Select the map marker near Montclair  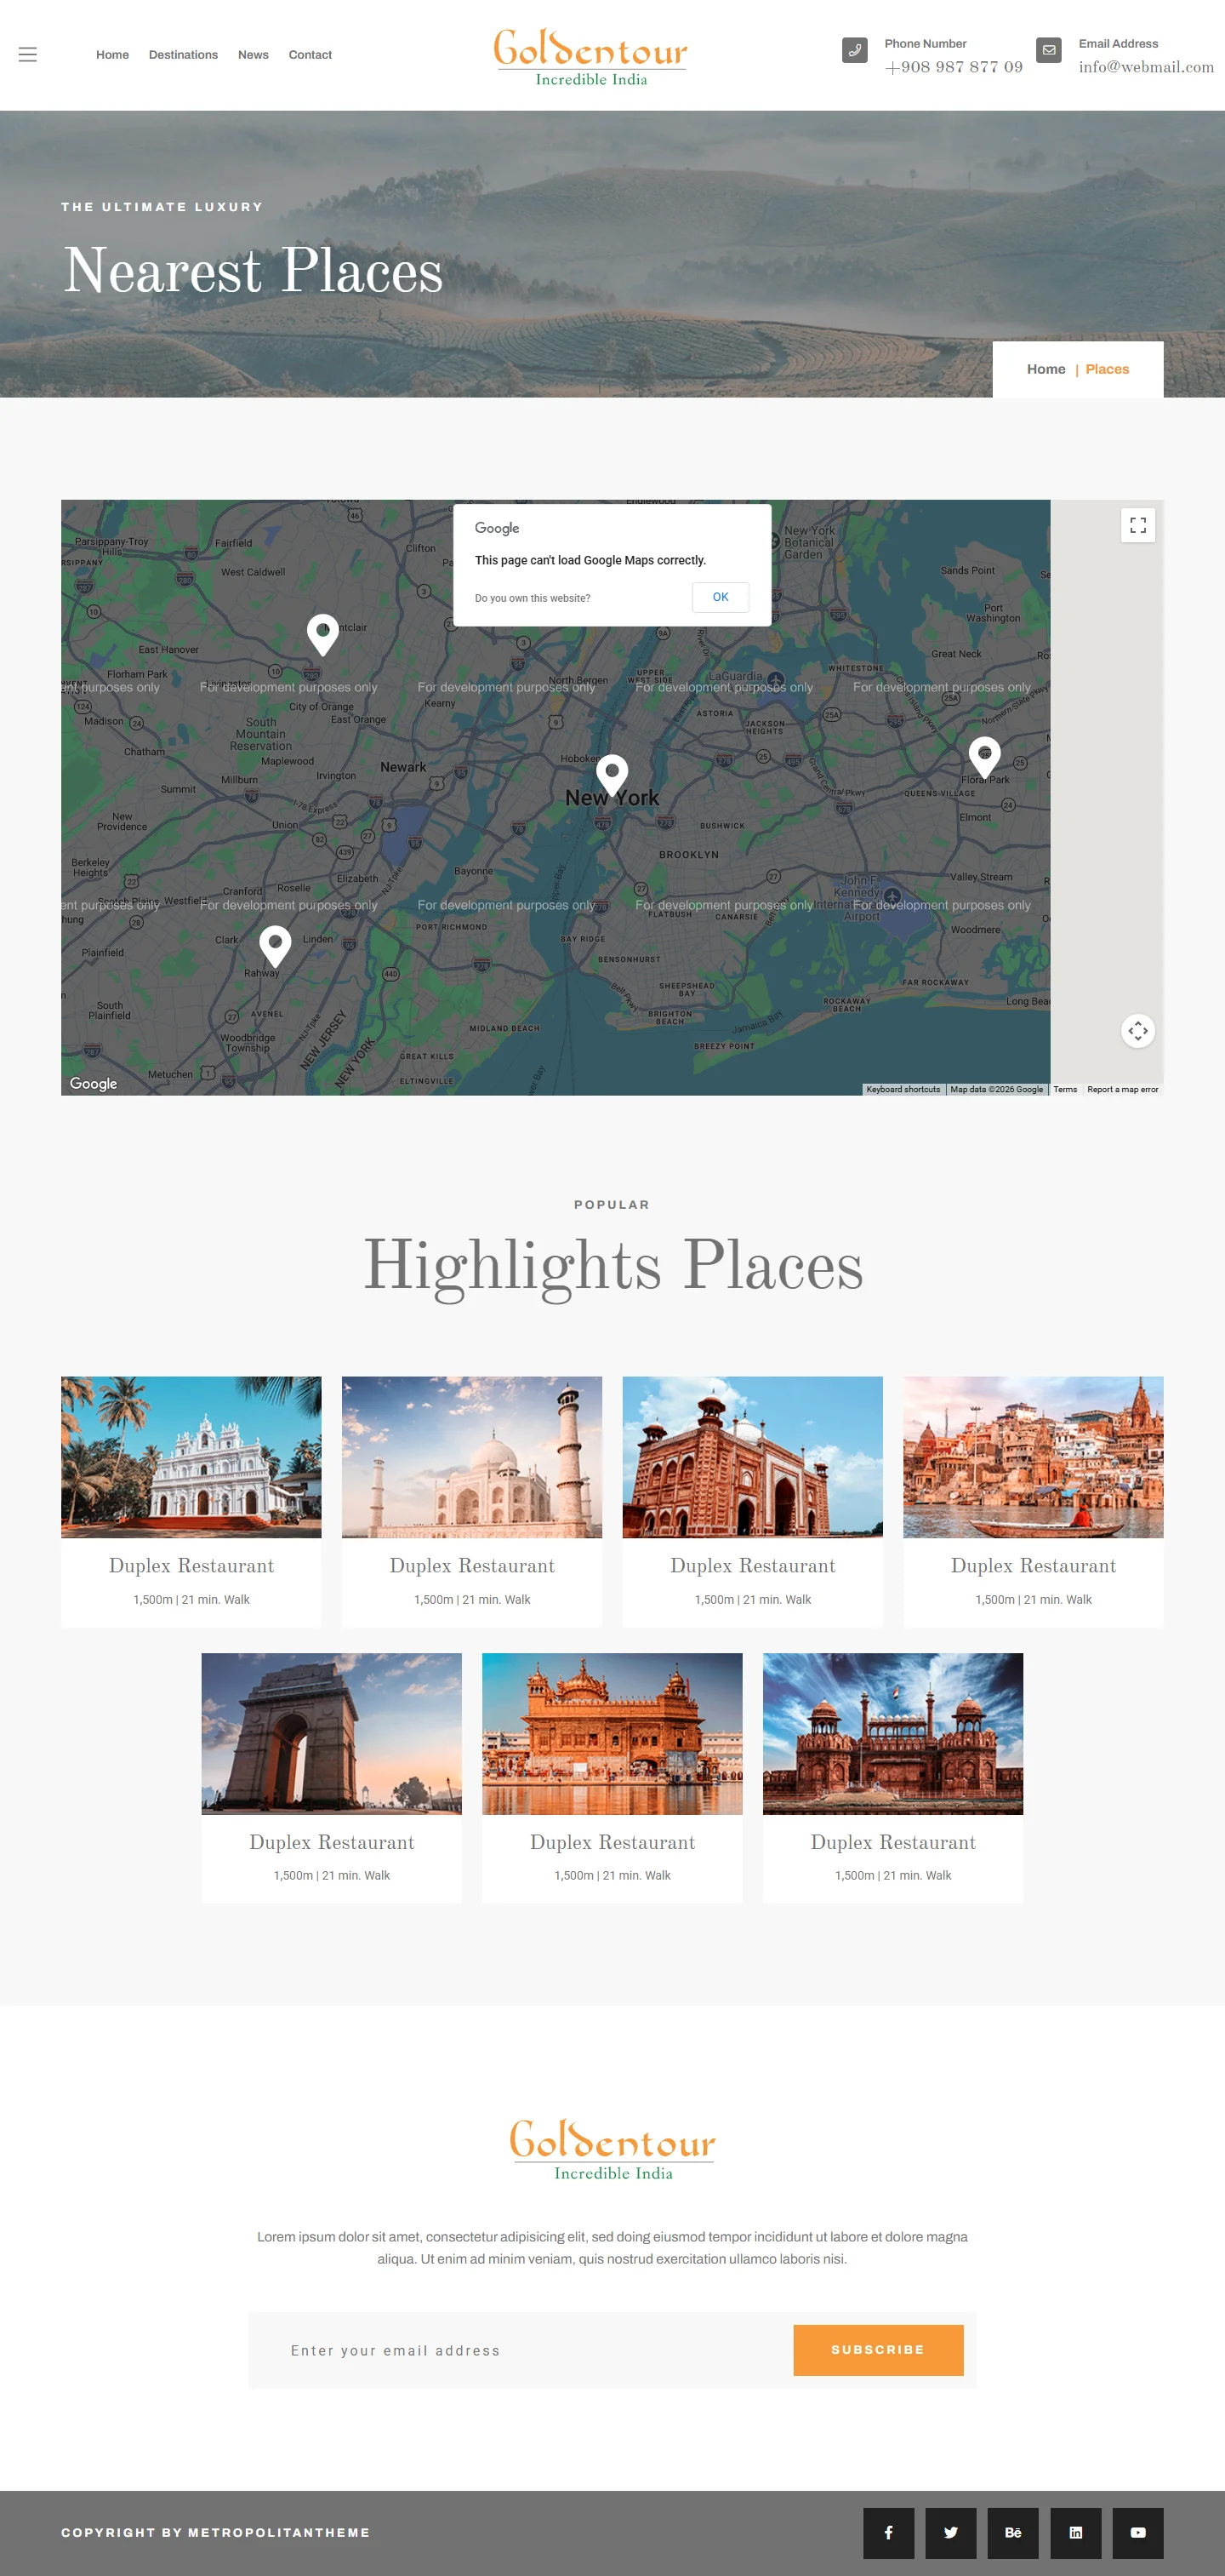[x=322, y=635]
